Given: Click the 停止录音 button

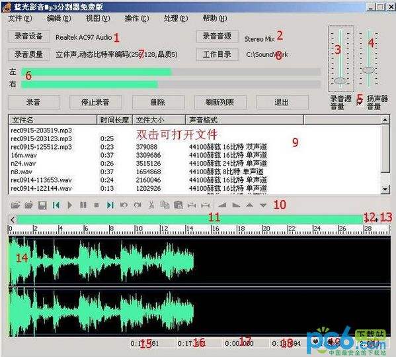Looking at the screenshot, I should (x=95, y=102).
